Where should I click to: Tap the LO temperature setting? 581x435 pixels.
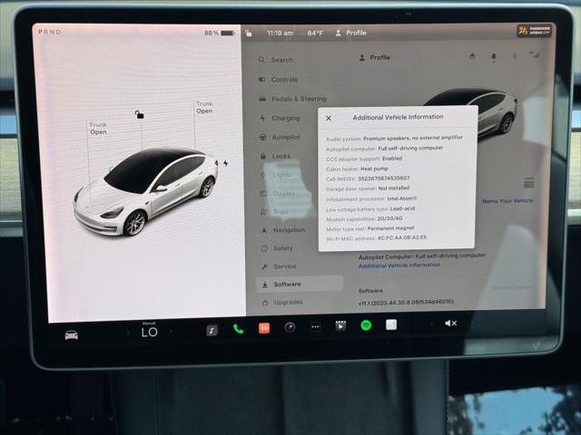150,333
